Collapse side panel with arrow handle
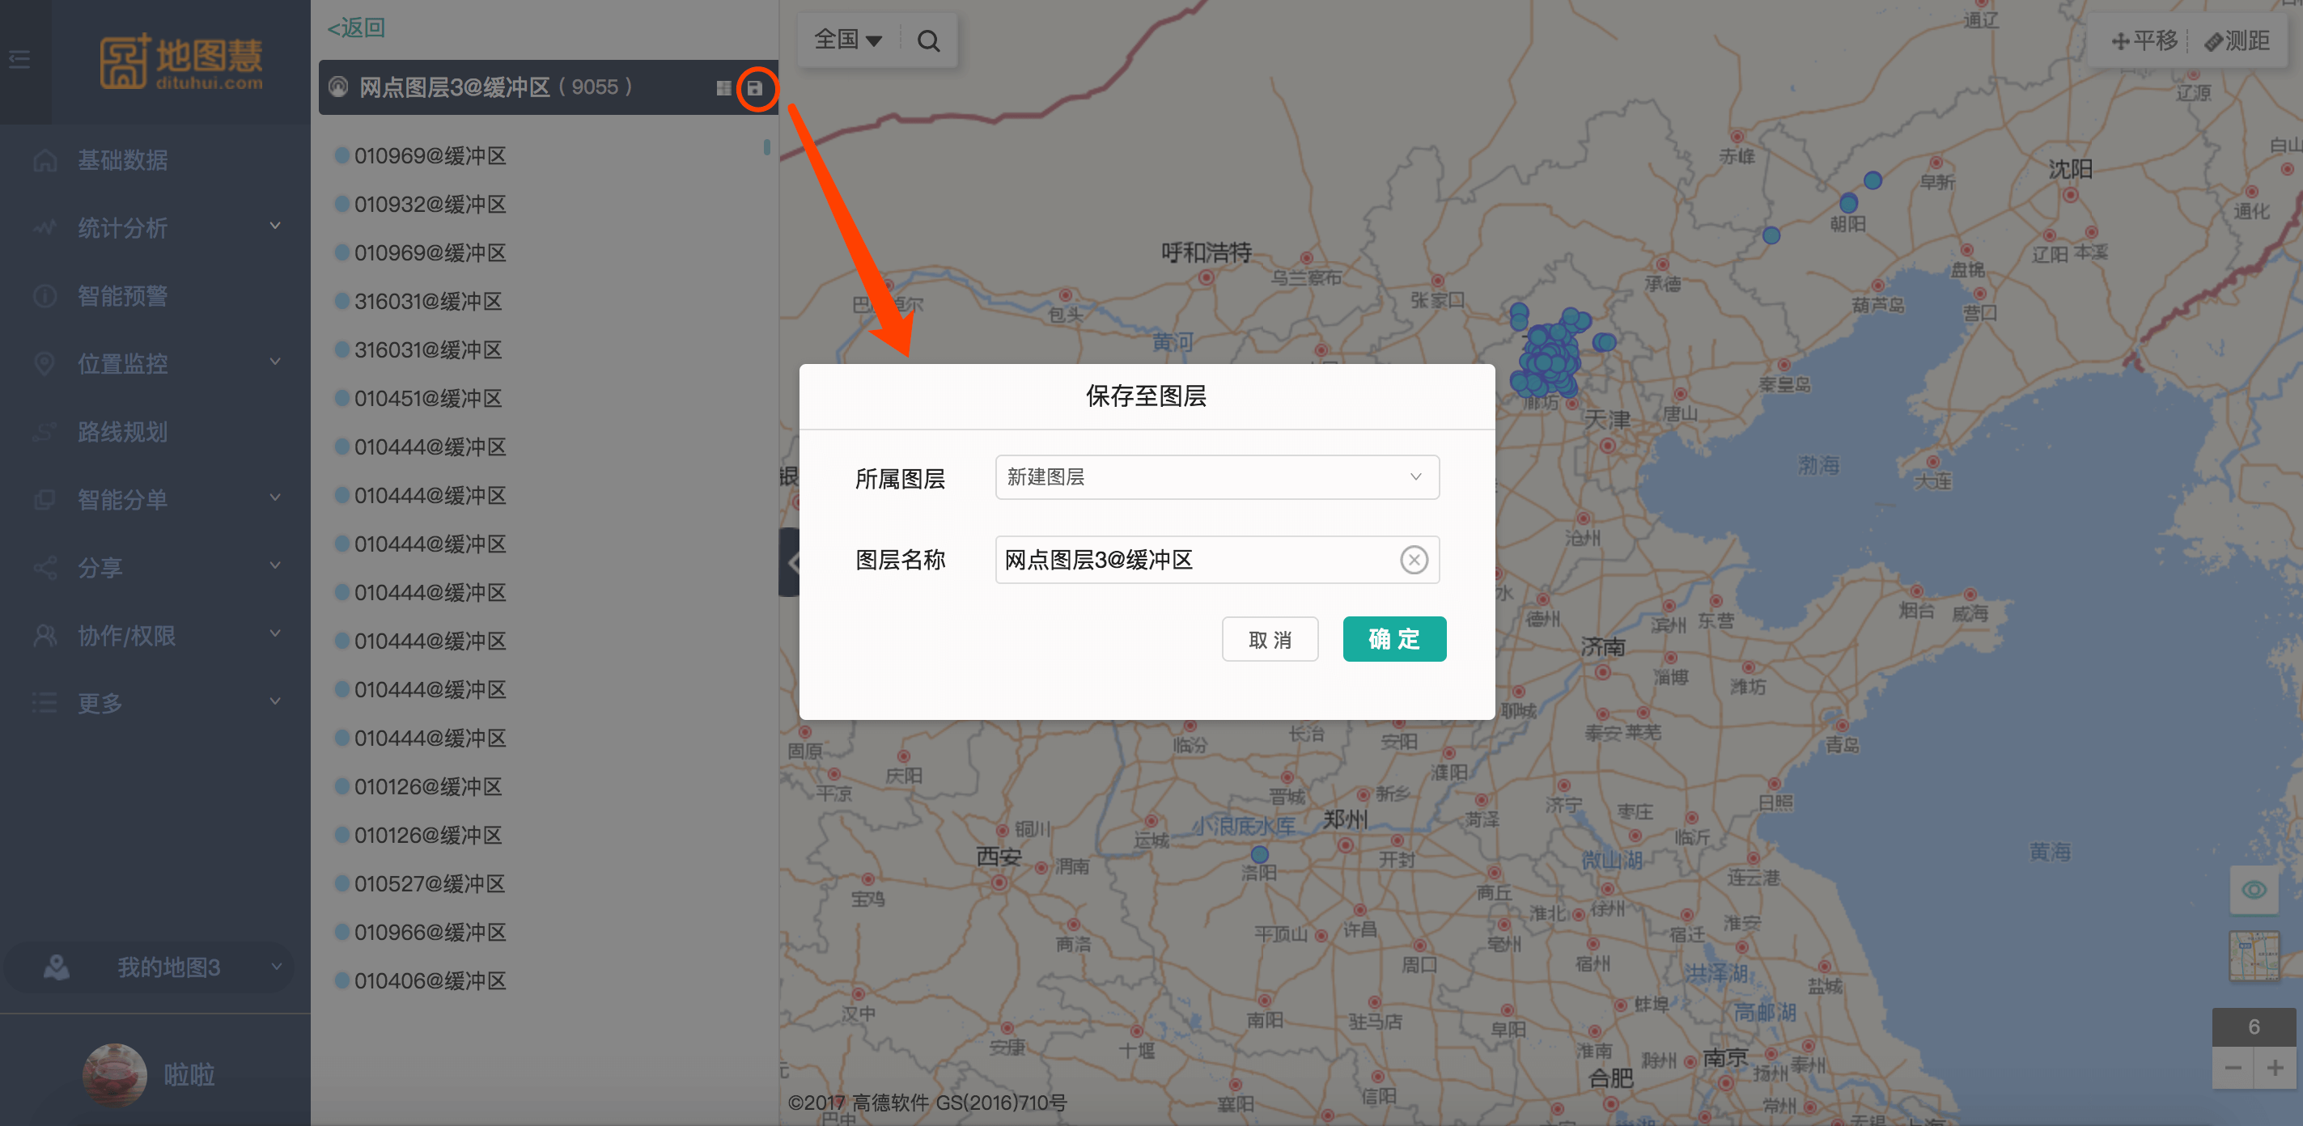Image resolution: width=2303 pixels, height=1126 pixels. [790, 562]
